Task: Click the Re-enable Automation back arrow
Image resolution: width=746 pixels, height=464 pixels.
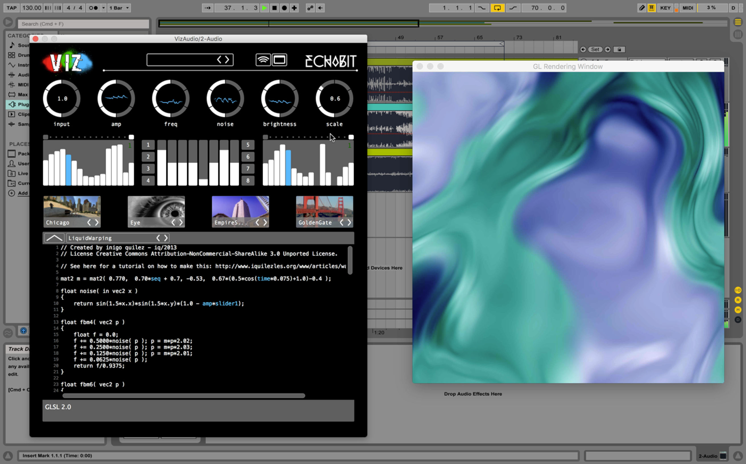Action: click(x=320, y=8)
